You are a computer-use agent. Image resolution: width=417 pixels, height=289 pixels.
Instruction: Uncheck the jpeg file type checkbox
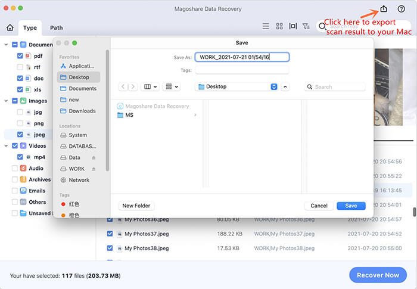(20, 135)
